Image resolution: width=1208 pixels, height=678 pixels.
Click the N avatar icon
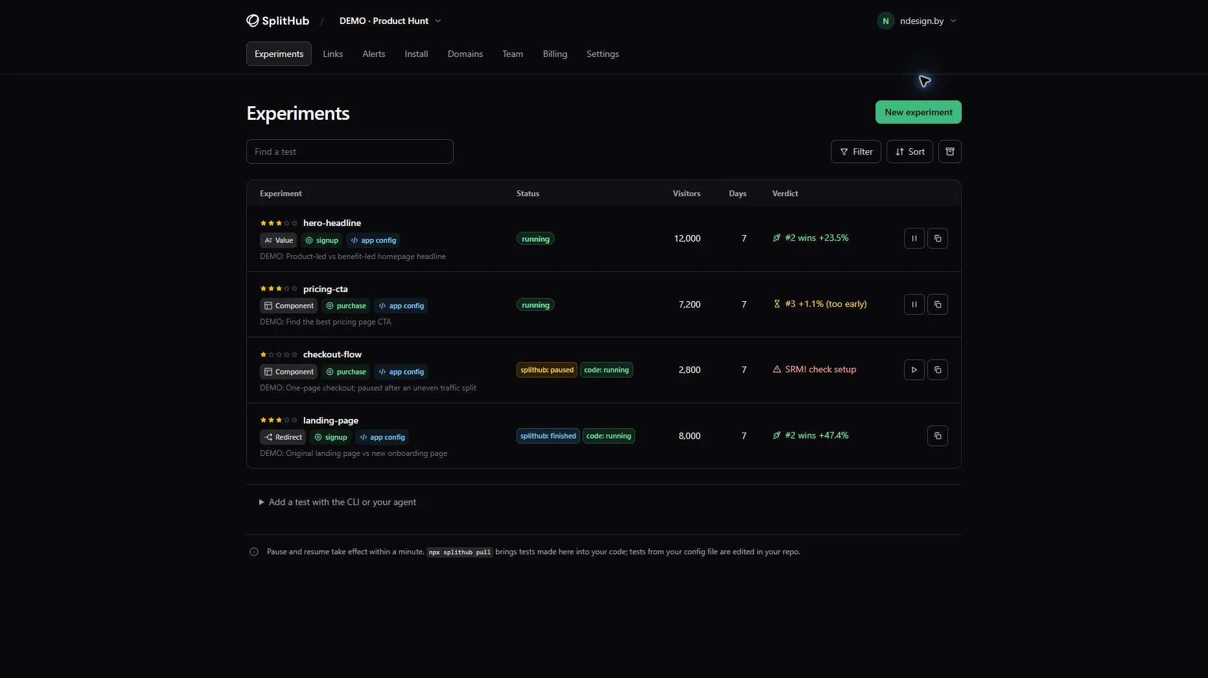click(885, 21)
